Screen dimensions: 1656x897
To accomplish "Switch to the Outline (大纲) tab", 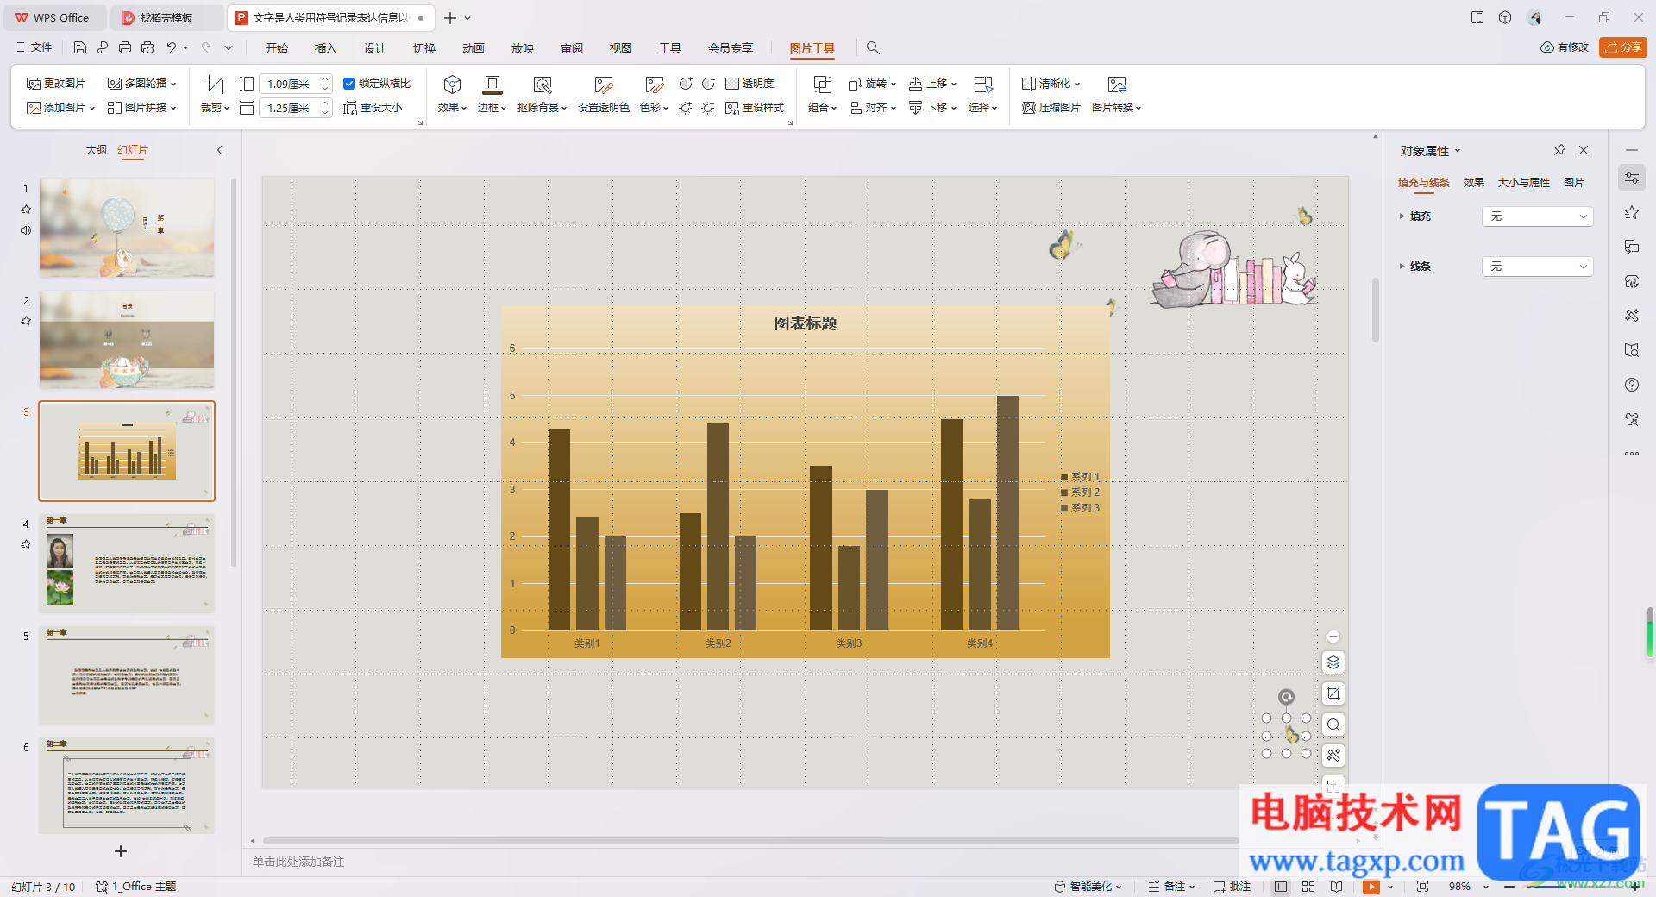I will [x=96, y=150].
